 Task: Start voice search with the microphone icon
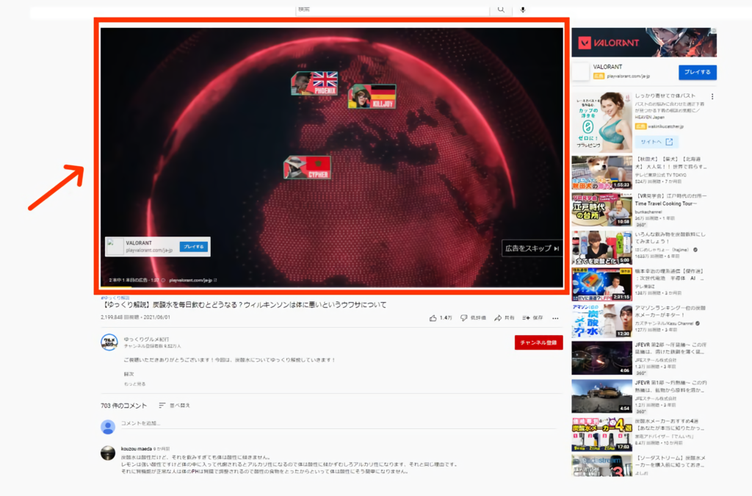[x=523, y=10]
